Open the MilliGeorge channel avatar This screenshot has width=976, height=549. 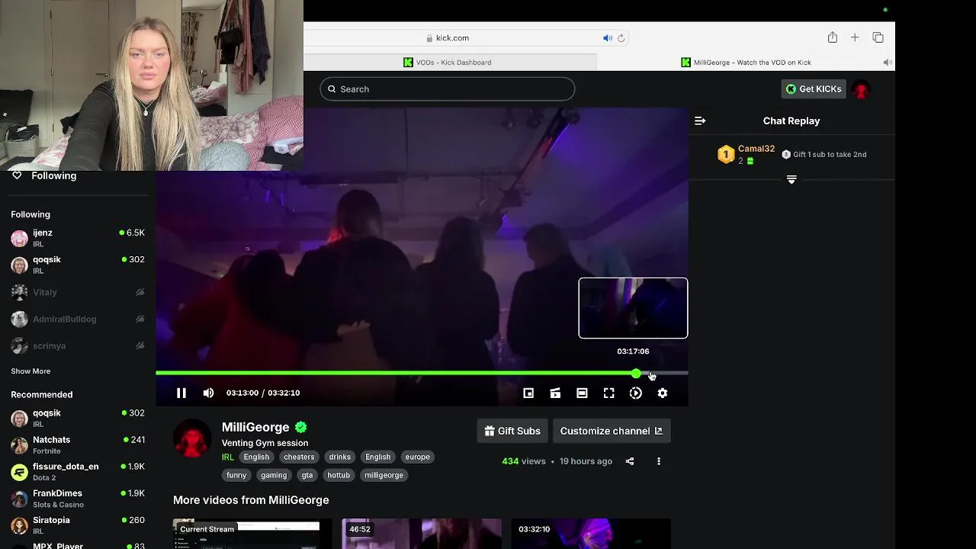[192, 438]
